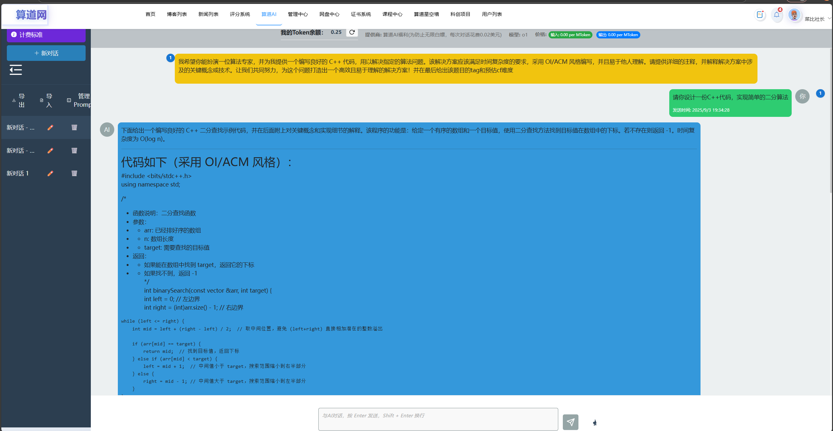The height and width of the screenshot is (431, 833).
Task: Open the 计费标准 billing info button
Action: [46, 35]
